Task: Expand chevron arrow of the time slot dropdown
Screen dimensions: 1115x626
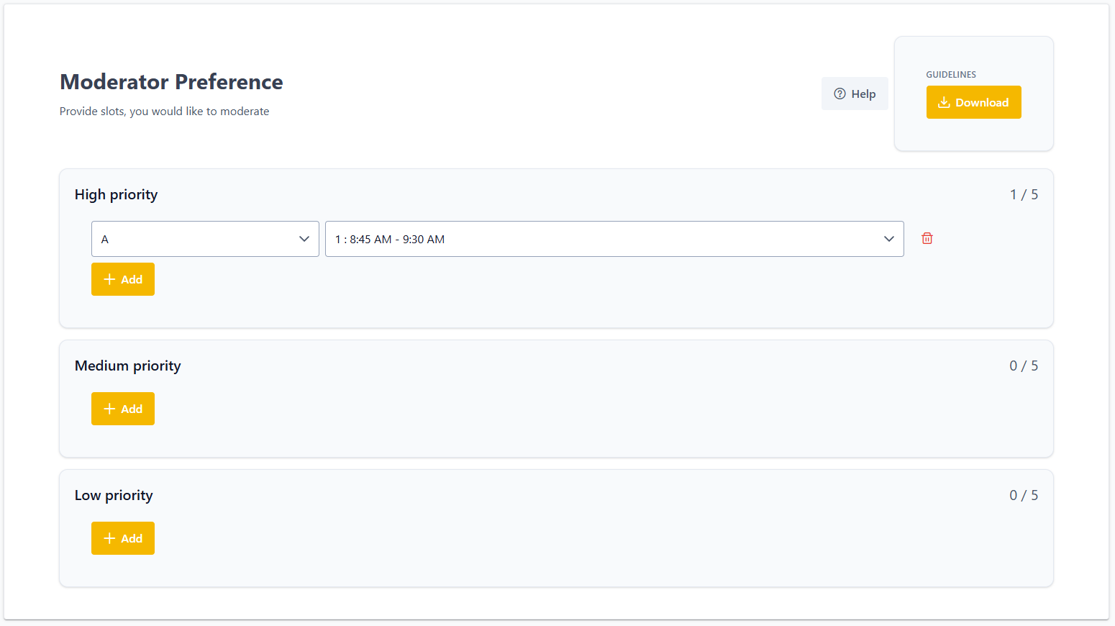Action: [889, 239]
